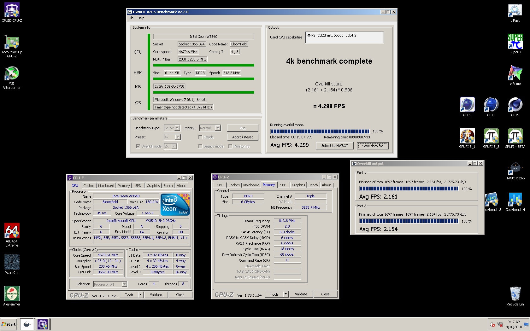This screenshot has height=331, width=530.
Task: Open the Warp9-s desktop icon
Action: tap(12, 264)
